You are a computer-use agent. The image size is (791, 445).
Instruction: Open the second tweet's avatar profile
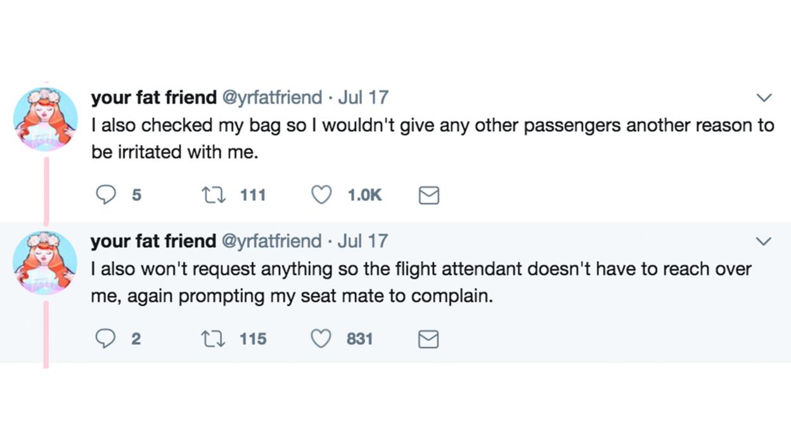pyautogui.click(x=45, y=262)
